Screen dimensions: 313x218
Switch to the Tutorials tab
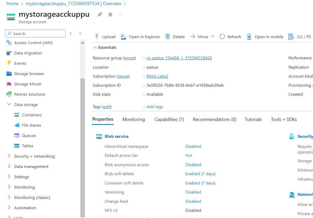[x=253, y=119]
